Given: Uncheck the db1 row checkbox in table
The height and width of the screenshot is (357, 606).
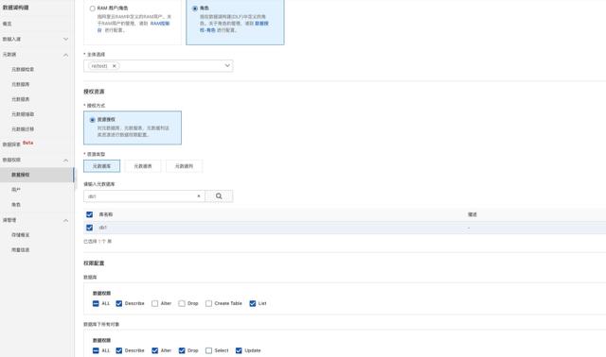Looking at the screenshot, I should pyautogui.click(x=89, y=228).
